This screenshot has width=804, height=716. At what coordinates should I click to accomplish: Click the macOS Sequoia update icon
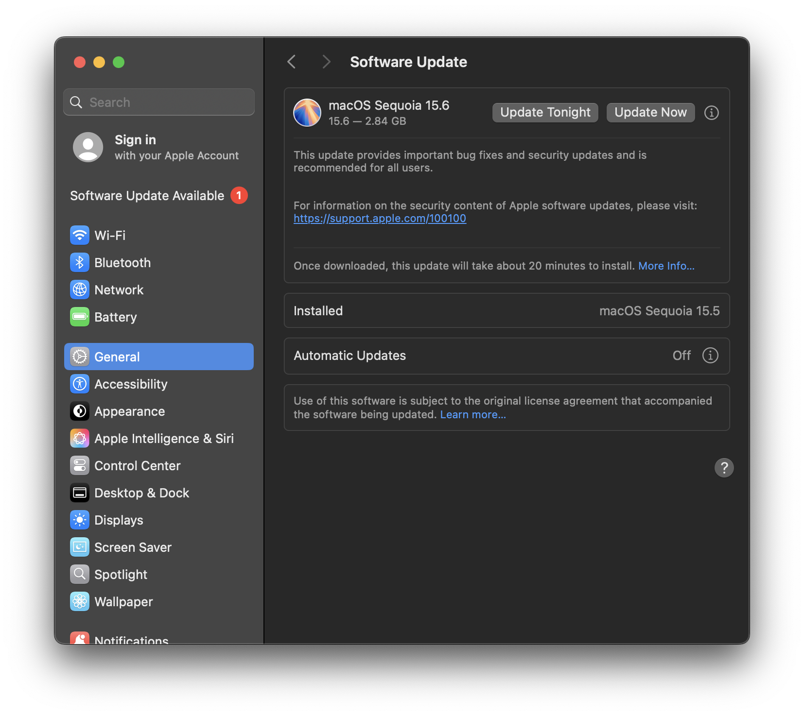pos(307,113)
